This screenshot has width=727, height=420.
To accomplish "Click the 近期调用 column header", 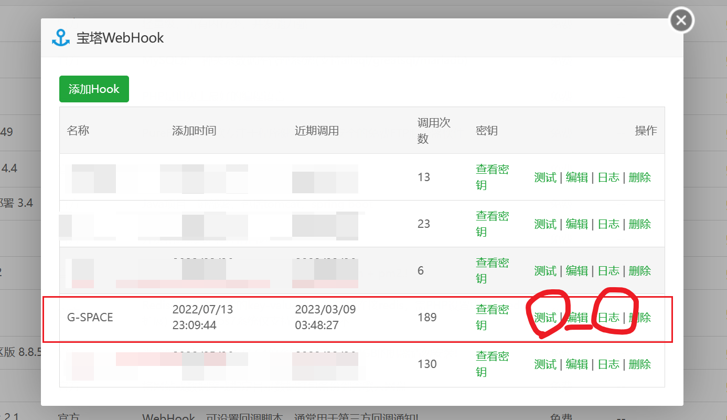I will pos(317,131).
